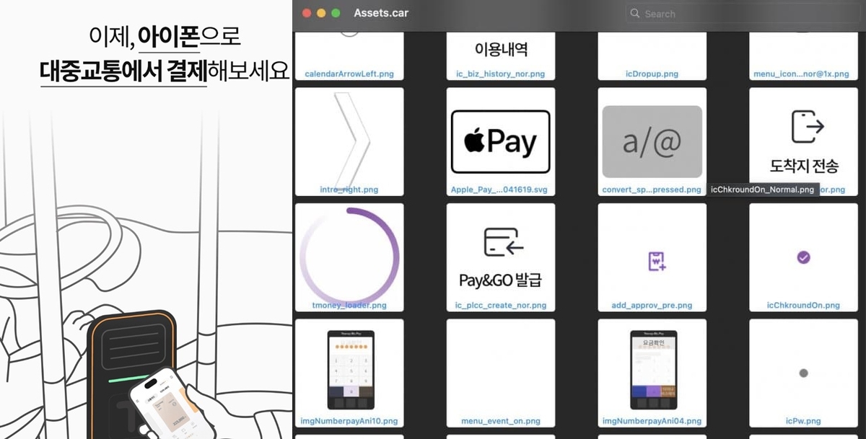Select the intro_right chevron image
The width and height of the screenshot is (866, 439).
[x=352, y=140]
